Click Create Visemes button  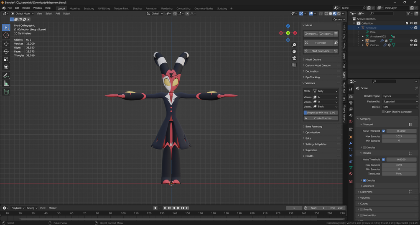tap(321, 118)
